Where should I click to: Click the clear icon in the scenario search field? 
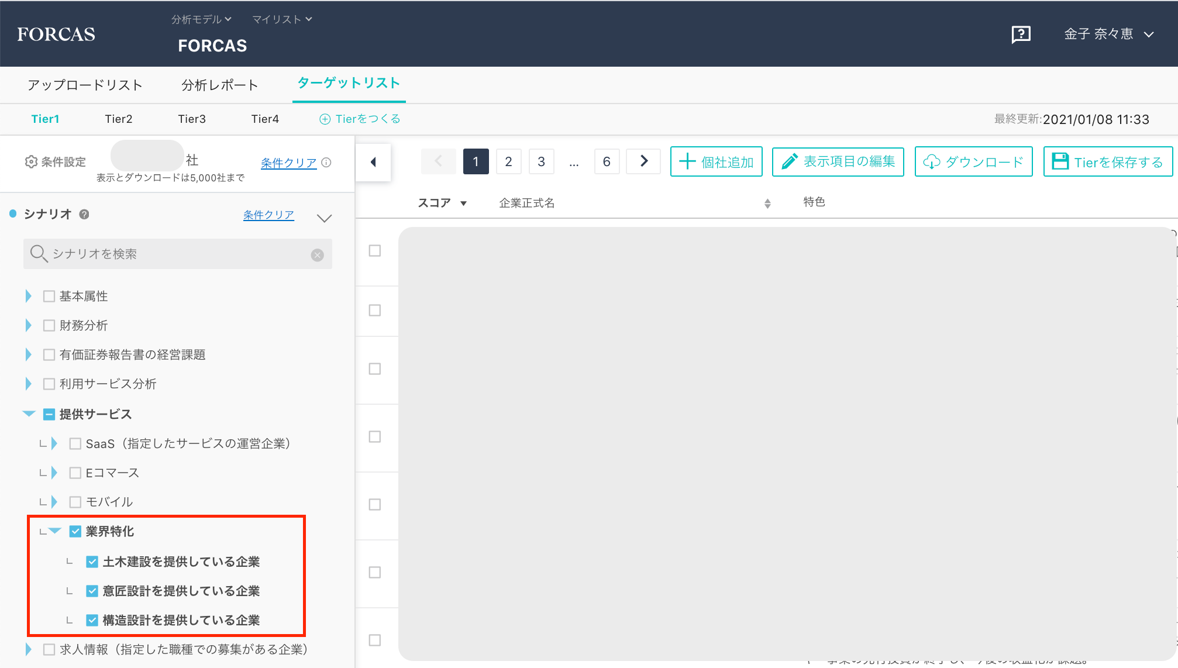[x=317, y=255]
